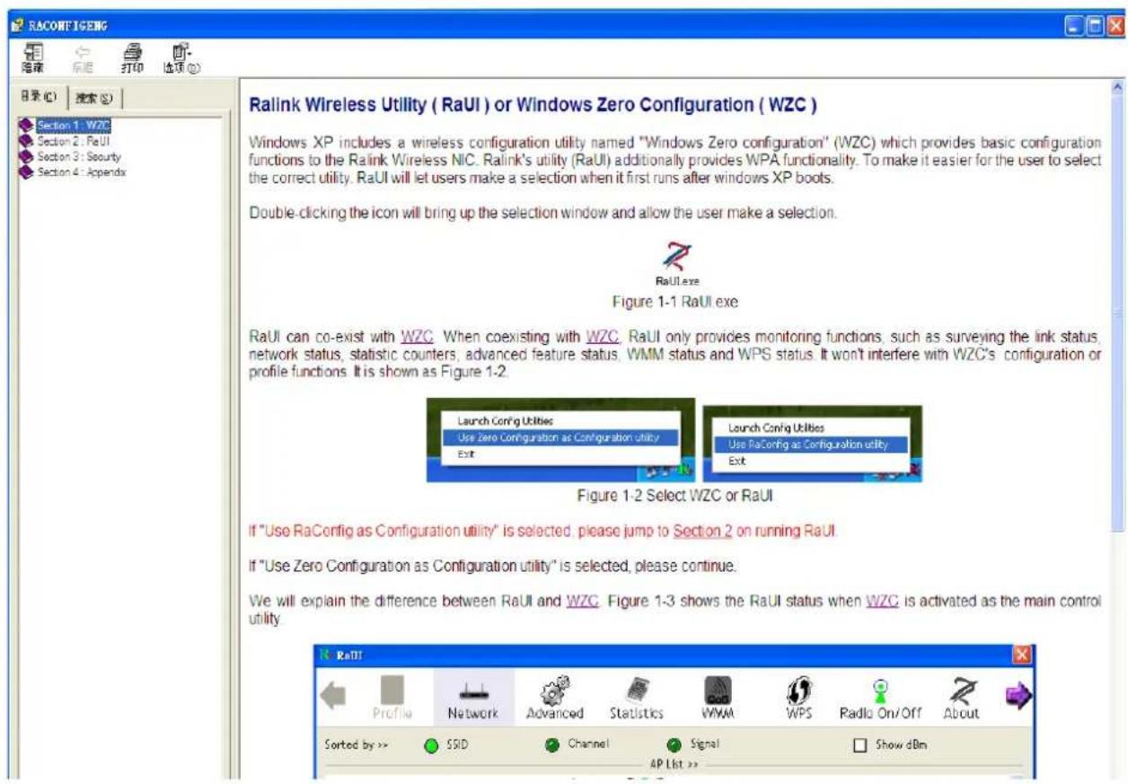
Task: Select Section 4 : Appendix in tree
Action: tap(82, 172)
